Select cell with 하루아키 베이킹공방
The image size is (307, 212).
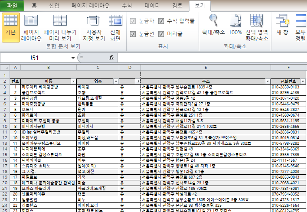pos(49,87)
